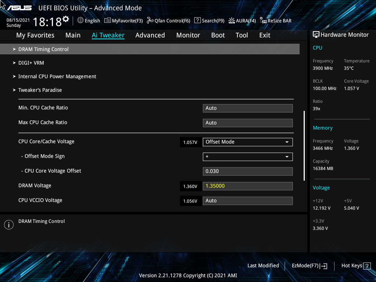Go to the Exit tab
The width and height of the screenshot is (376, 282).
pyautogui.click(x=265, y=35)
